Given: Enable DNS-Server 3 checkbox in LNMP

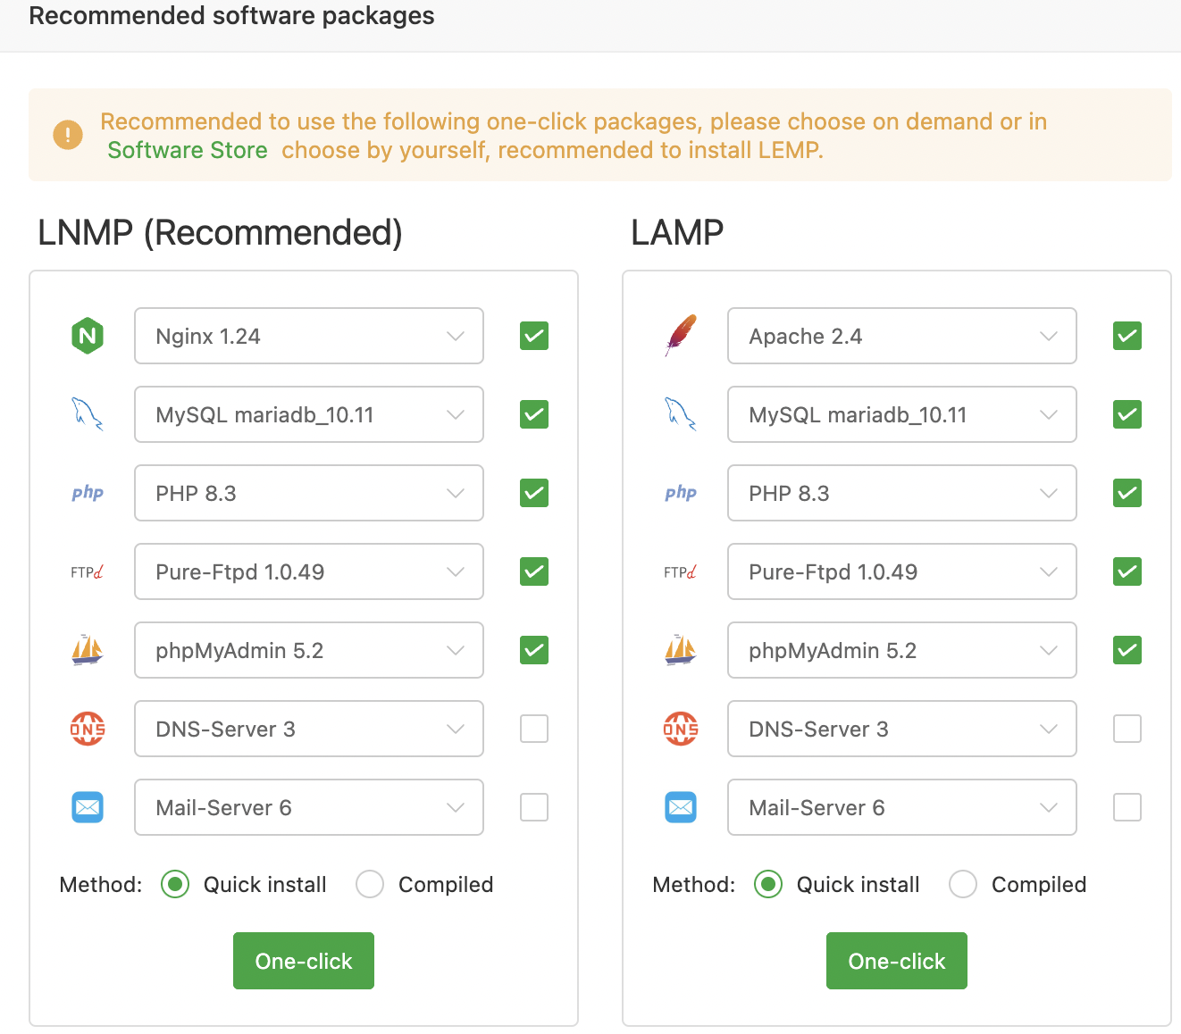Looking at the screenshot, I should [x=534, y=729].
